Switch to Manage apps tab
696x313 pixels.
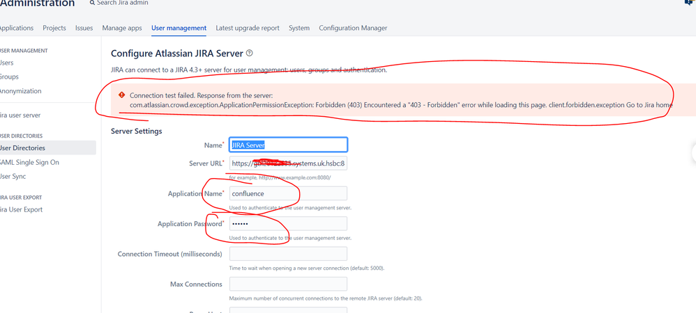tap(122, 28)
